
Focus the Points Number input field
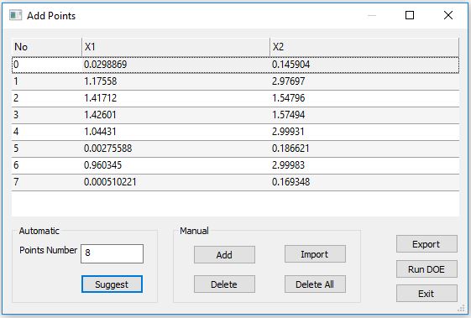coord(112,253)
